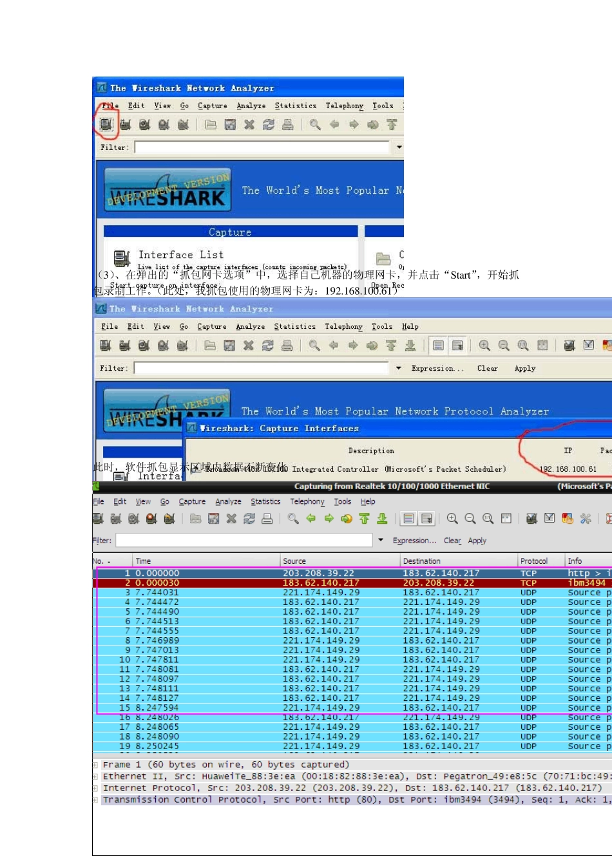612x865 pixels.
Task: Open Expression... button in Capturing from Realtek window
Action: coord(415,541)
